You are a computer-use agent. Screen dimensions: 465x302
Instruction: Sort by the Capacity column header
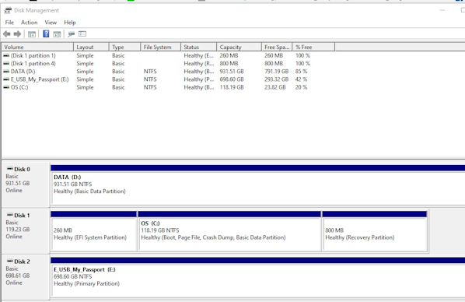click(239, 47)
